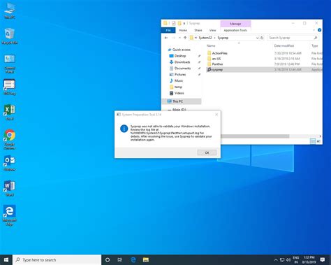Image resolution: width=331 pixels, height=265 pixels.
Task: Click the network icon in tray
Action: (282, 259)
